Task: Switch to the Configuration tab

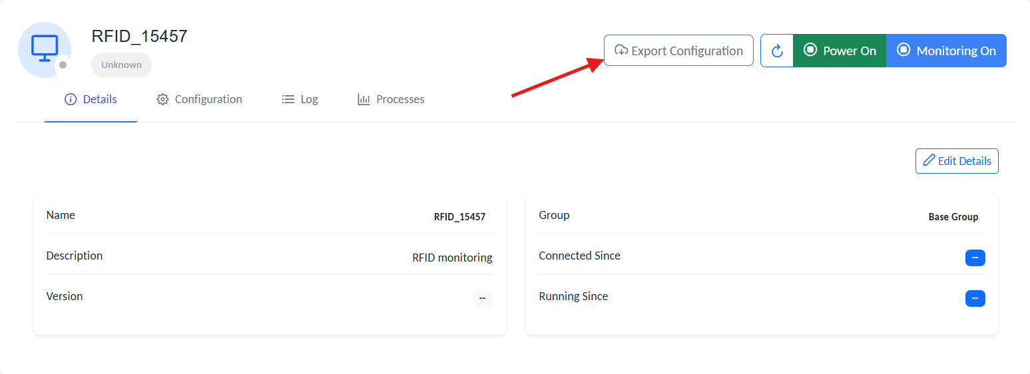Action: 199,99
